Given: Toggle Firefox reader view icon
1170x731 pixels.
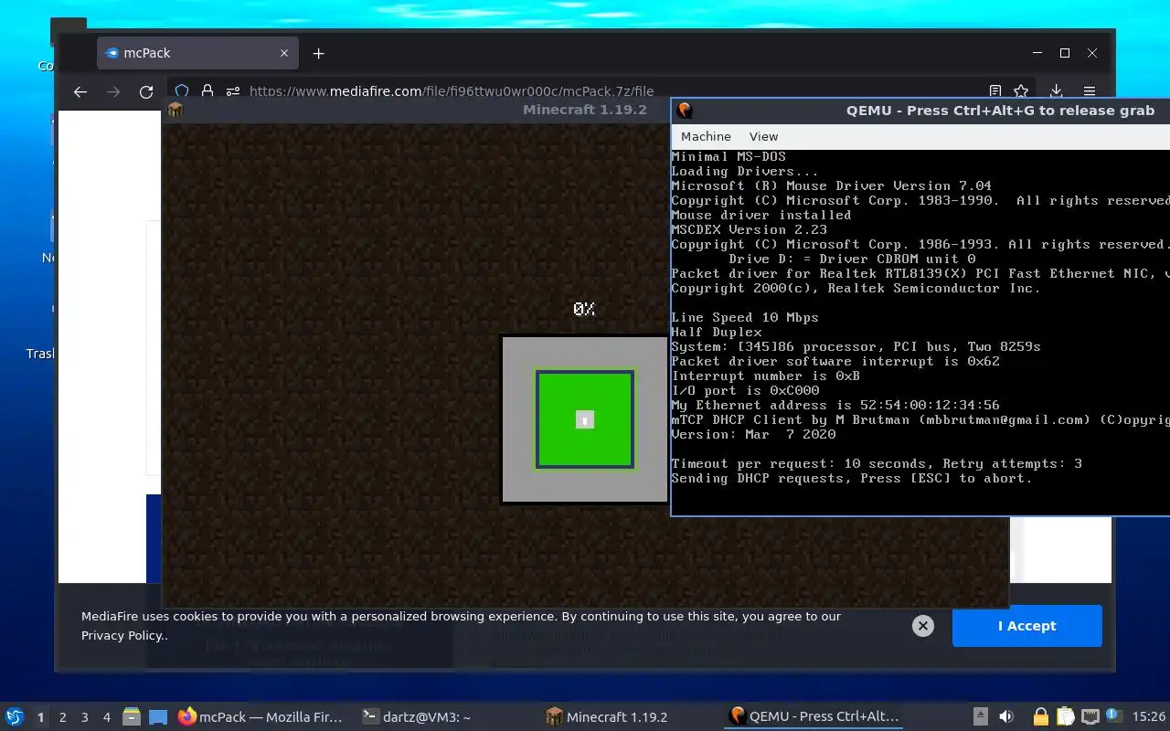Looking at the screenshot, I should 995,91.
